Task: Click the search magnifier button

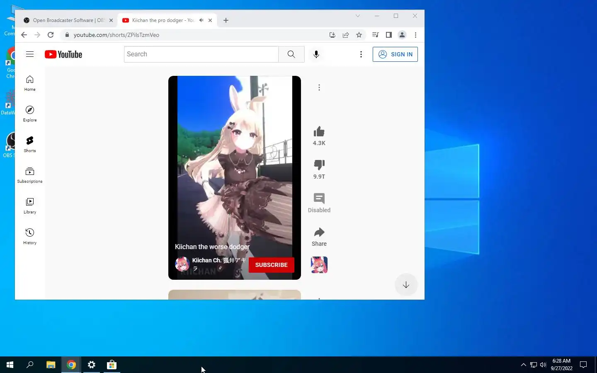Action: point(291,54)
